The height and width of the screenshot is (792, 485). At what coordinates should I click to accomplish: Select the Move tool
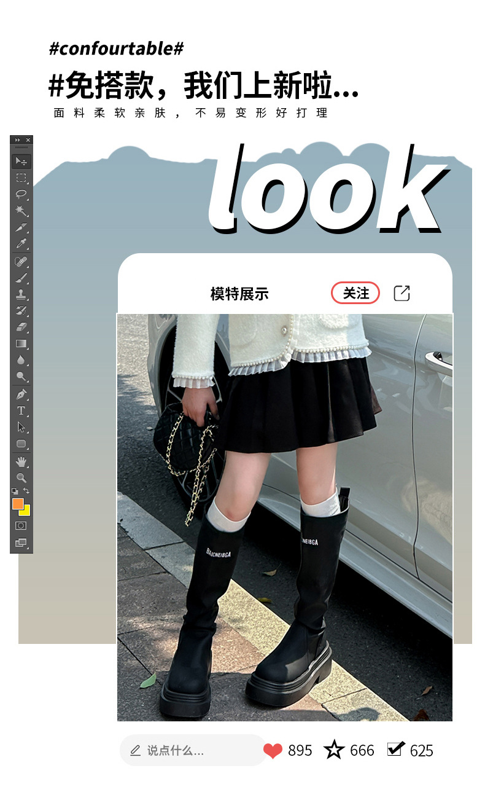point(21,162)
